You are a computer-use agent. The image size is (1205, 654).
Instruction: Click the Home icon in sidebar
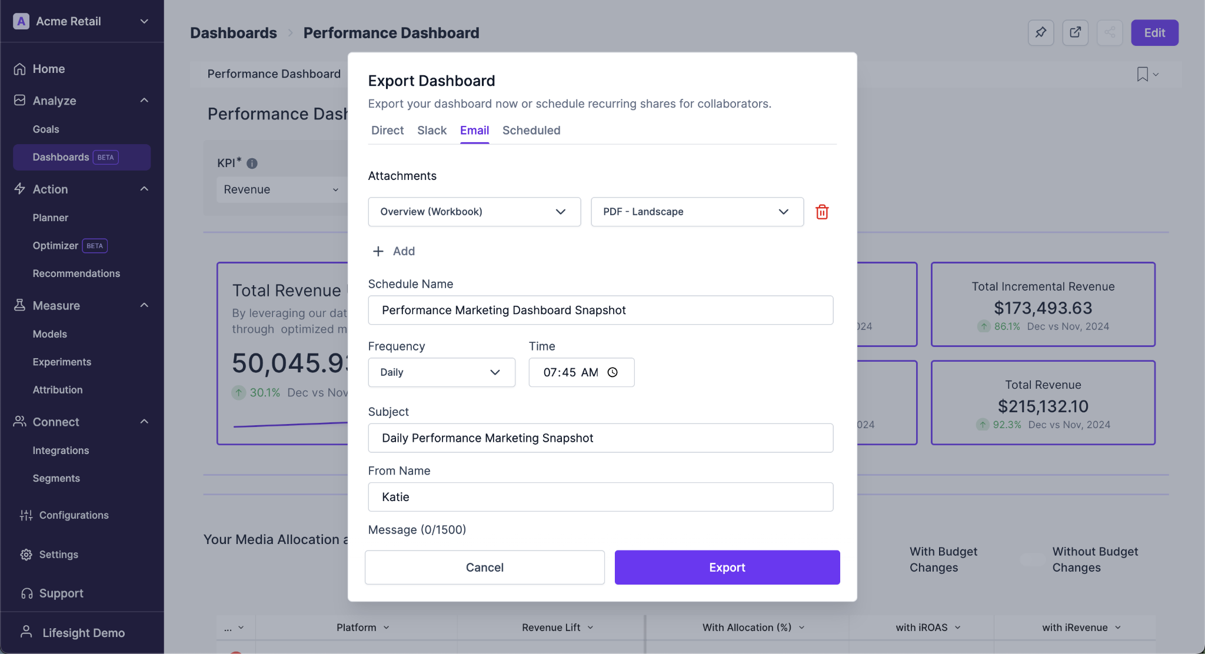(x=21, y=68)
